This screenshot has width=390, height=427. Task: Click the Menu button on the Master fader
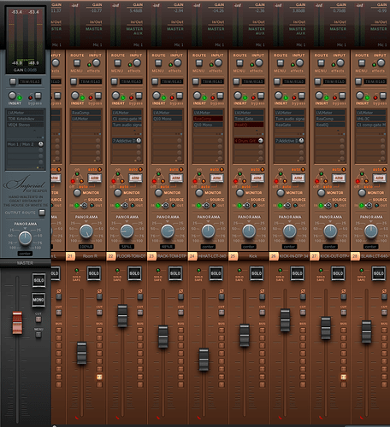(38, 335)
